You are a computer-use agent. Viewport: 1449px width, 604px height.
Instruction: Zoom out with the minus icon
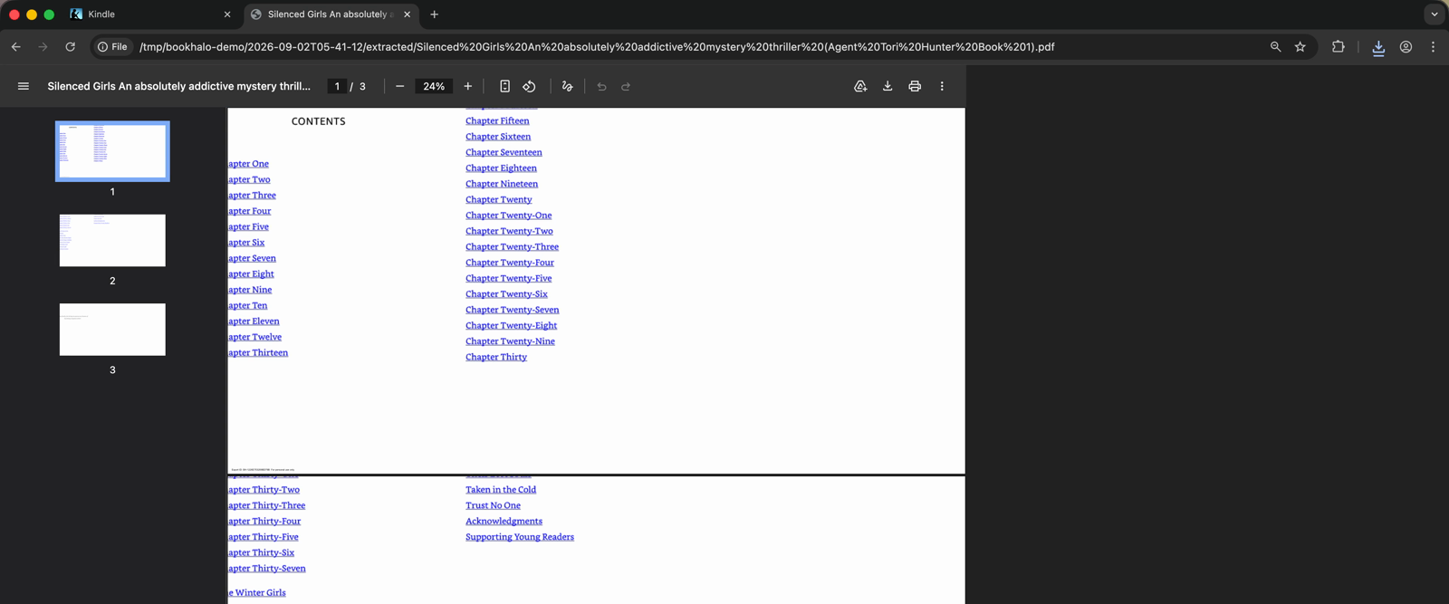tap(399, 86)
